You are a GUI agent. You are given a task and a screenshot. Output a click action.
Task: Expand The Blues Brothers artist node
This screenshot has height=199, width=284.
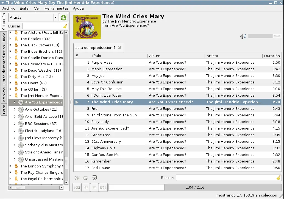(x=10, y=51)
